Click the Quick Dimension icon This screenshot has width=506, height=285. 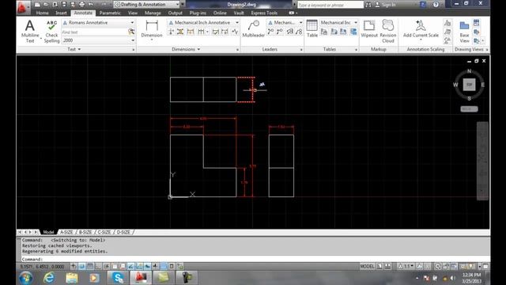click(191, 32)
